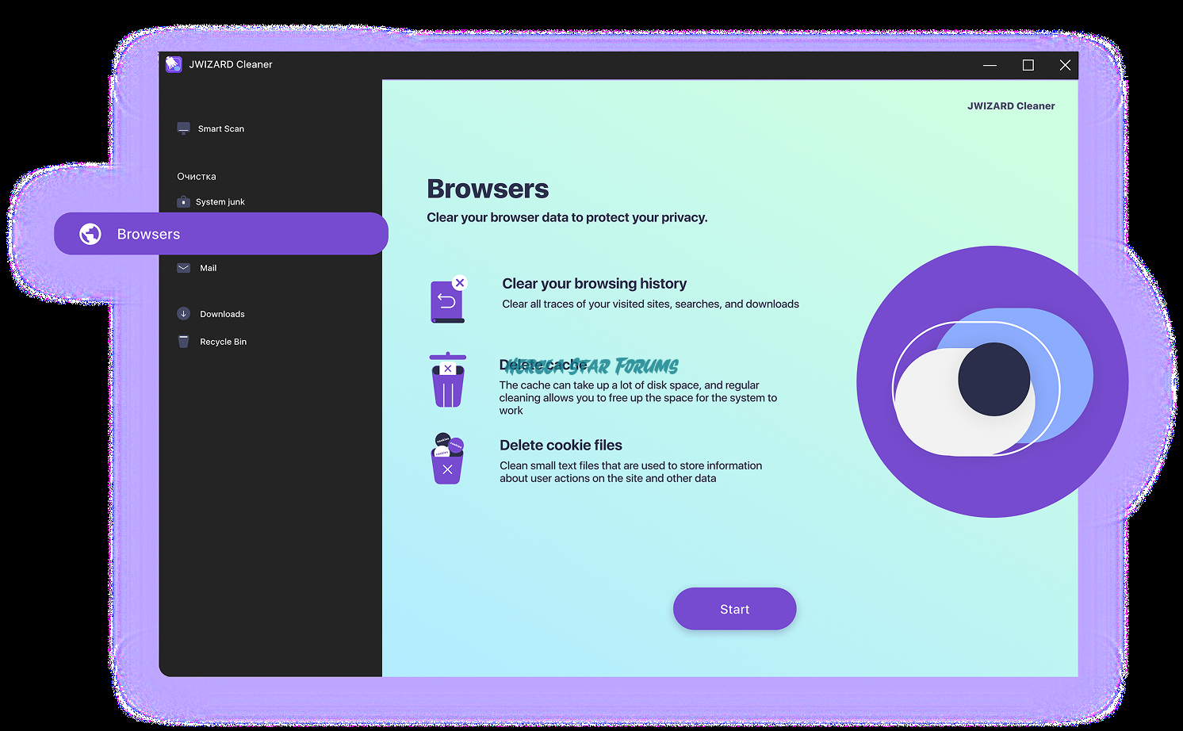Maximize the JWIZARD Cleaner window
Screen dimensions: 1183x731
pyautogui.click(x=1028, y=65)
